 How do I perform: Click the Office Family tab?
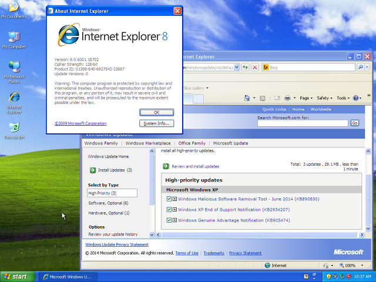[x=192, y=143]
